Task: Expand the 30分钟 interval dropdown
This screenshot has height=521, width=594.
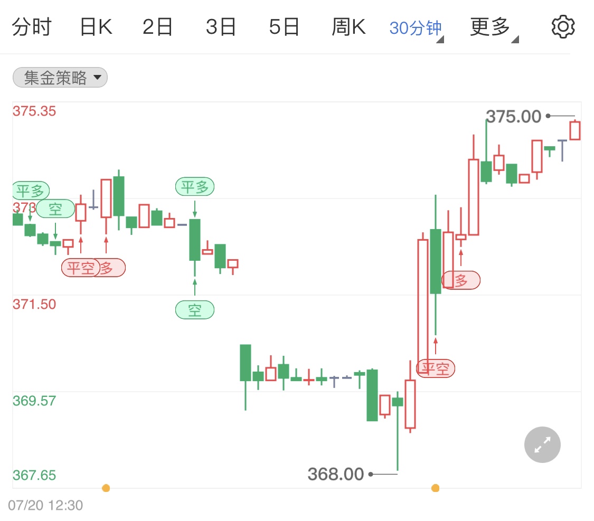Action: tap(416, 28)
